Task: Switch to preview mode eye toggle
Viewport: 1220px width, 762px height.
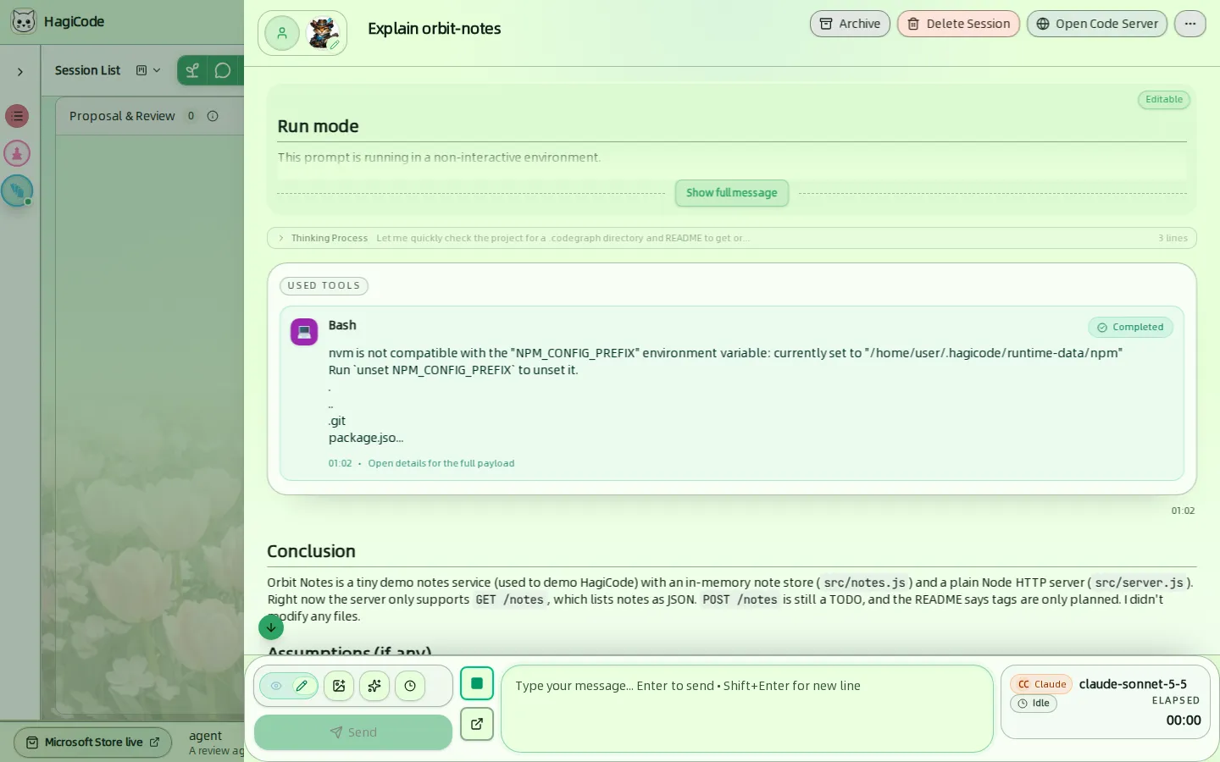Action: 276,686
